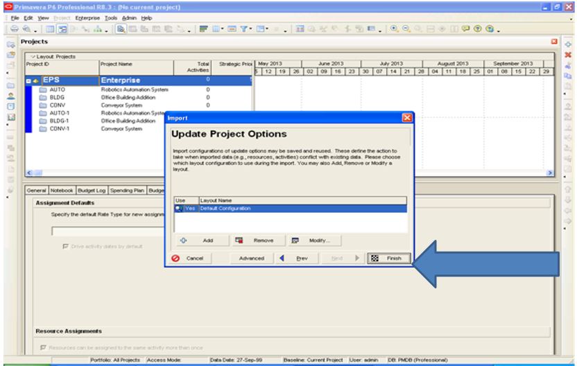Click the Zoom In toolbar icon
This screenshot has width=577, height=366.
coord(394,30)
